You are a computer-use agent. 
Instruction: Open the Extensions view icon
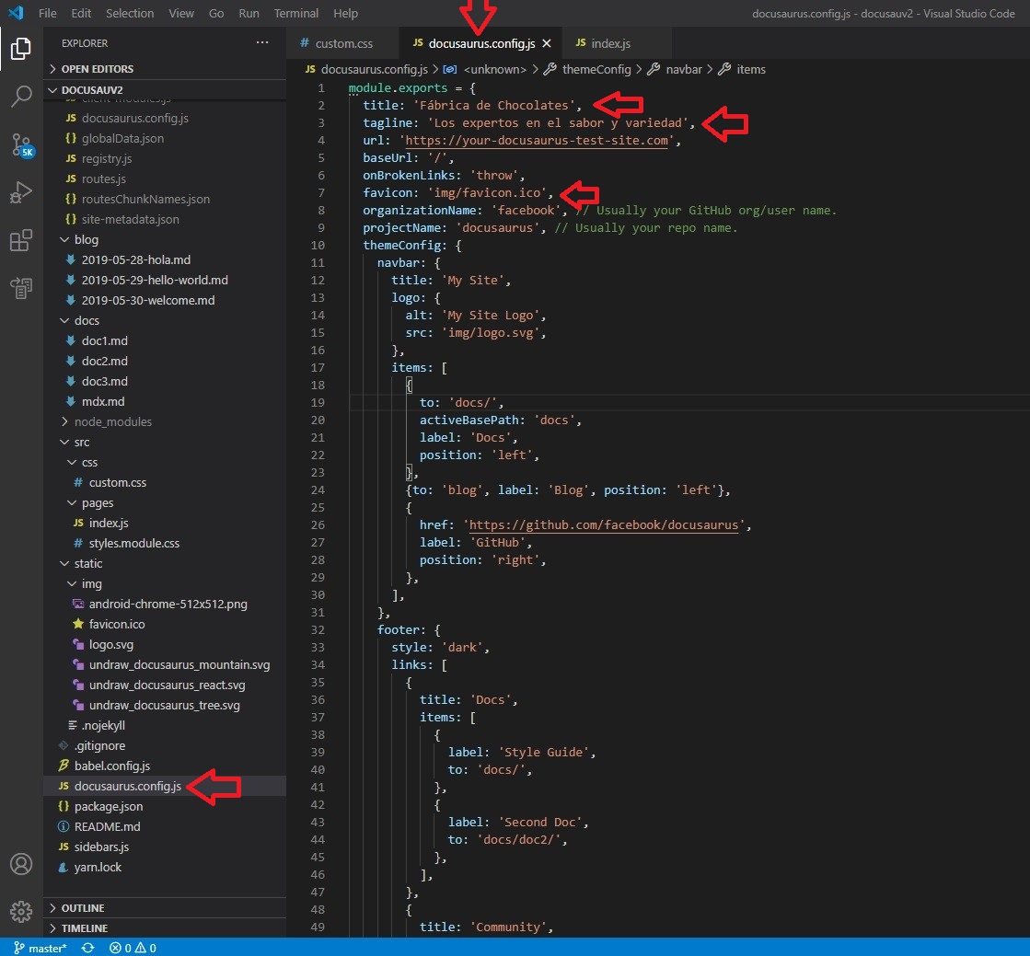tap(21, 240)
